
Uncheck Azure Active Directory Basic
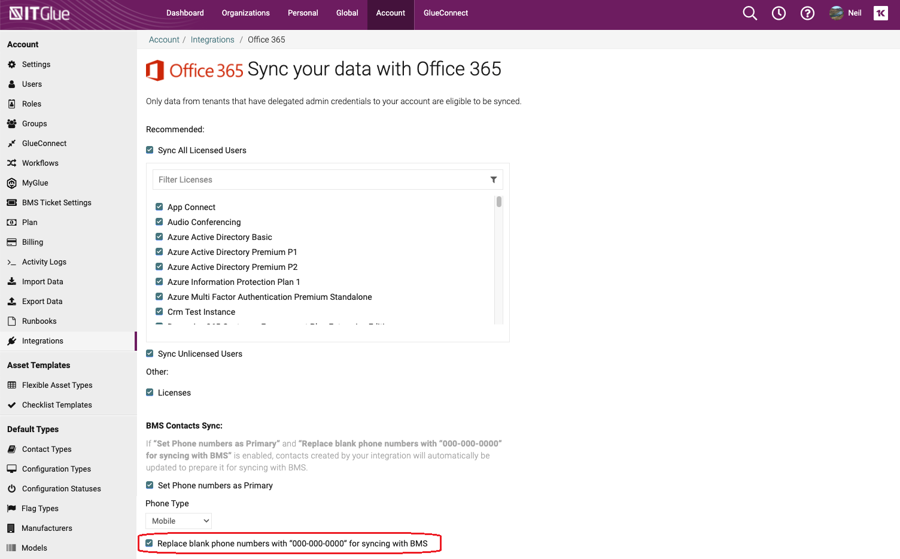click(159, 237)
